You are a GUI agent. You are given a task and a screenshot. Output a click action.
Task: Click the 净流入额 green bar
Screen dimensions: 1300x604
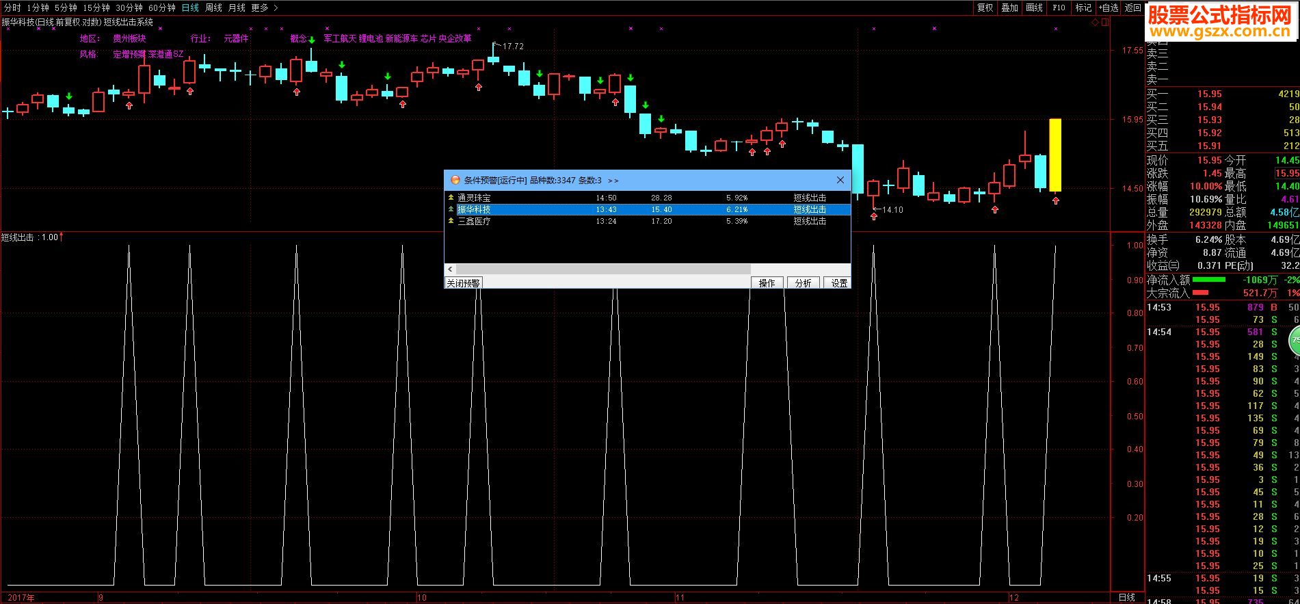(x=1209, y=280)
